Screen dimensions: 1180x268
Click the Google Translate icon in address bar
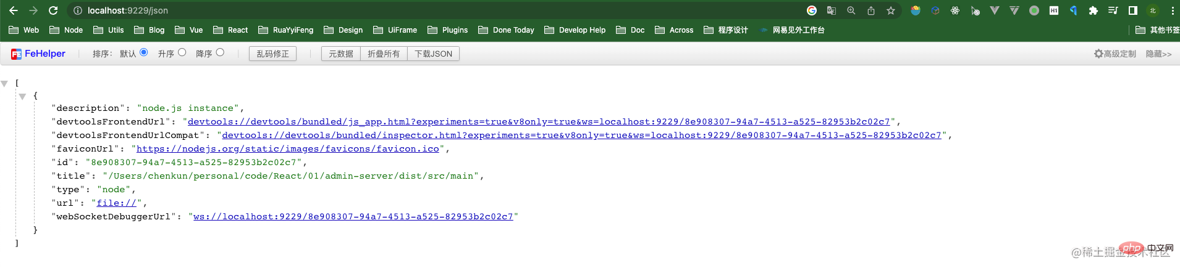click(832, 10)
